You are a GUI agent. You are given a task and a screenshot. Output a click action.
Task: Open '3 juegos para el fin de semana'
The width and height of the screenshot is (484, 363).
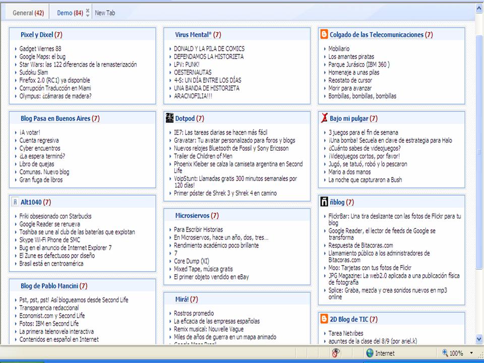[x=364, y=133]
